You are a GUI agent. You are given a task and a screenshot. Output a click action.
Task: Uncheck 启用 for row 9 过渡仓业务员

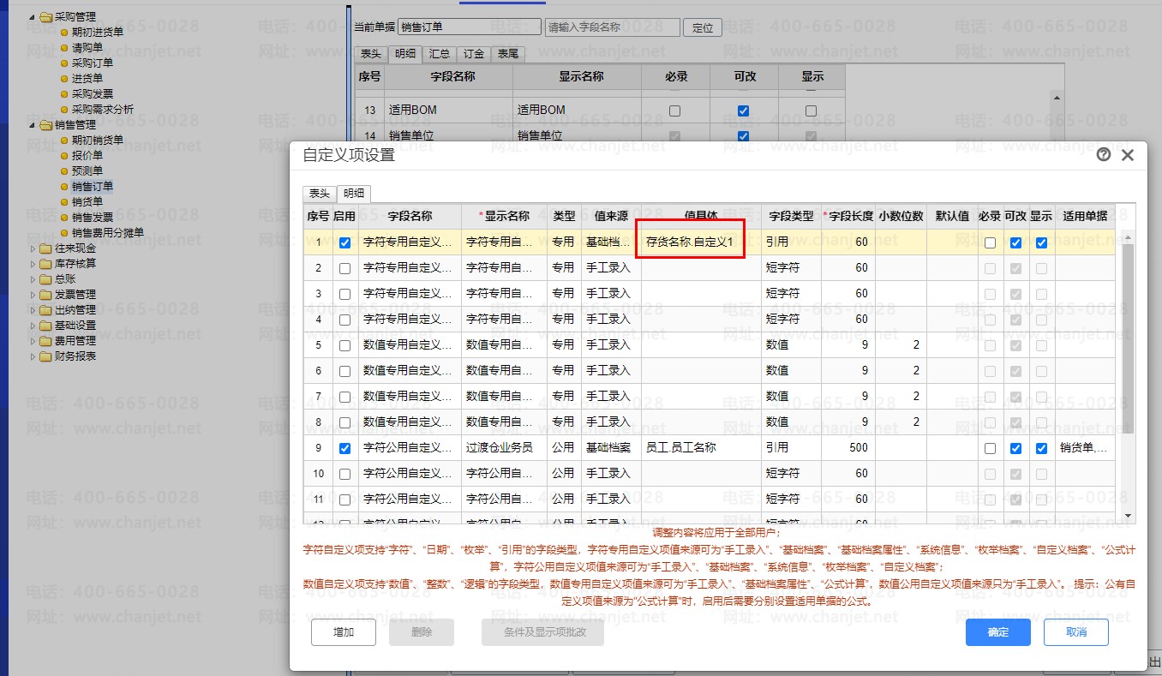pos(344,448)
